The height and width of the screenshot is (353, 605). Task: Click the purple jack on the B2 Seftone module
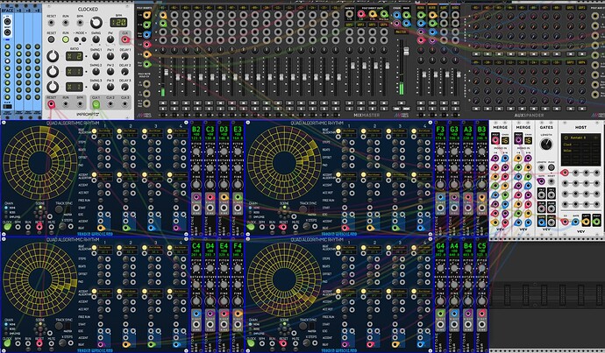[196, 197]
